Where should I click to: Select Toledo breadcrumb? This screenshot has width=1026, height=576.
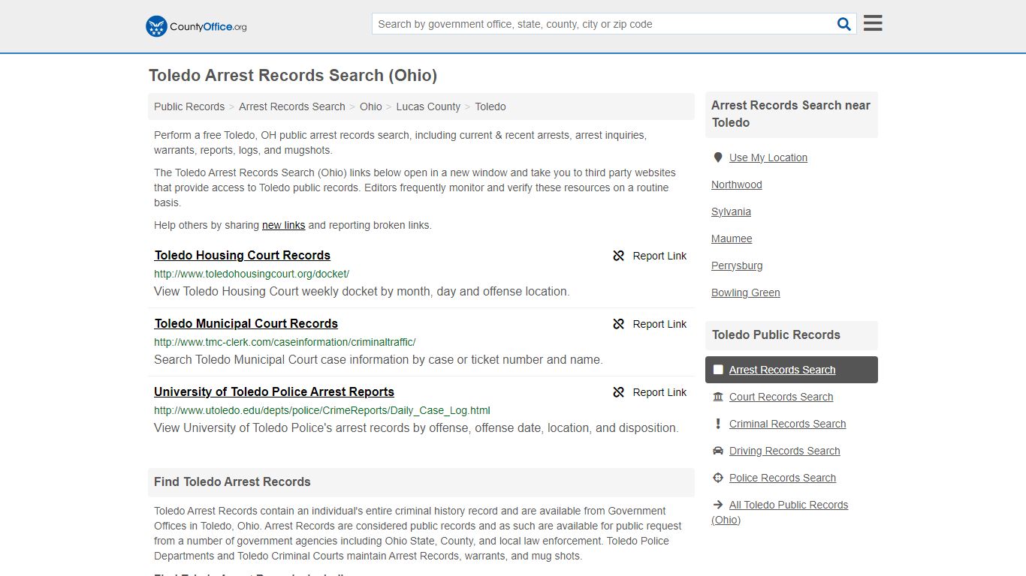(490, 106)
